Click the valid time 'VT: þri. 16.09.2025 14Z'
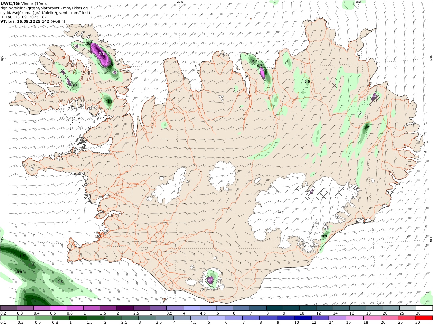The width and height of the screenshot is (433, 325). point(25,21)
